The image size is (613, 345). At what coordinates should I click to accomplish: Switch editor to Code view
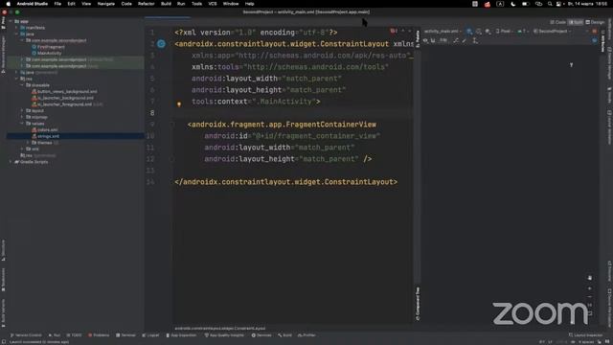coord(557,22)
